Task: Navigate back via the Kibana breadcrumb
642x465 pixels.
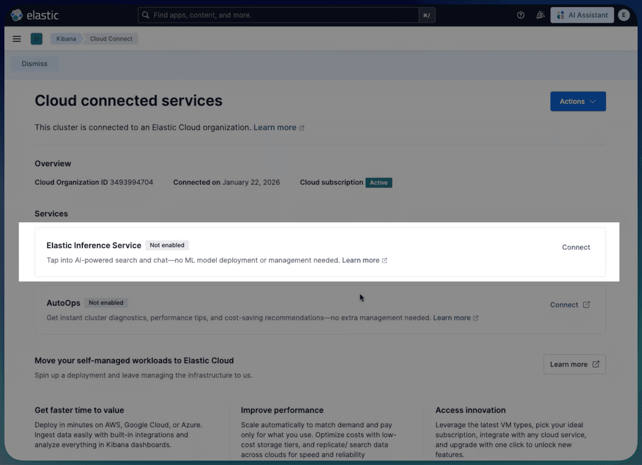Action: tap(65, 39)
